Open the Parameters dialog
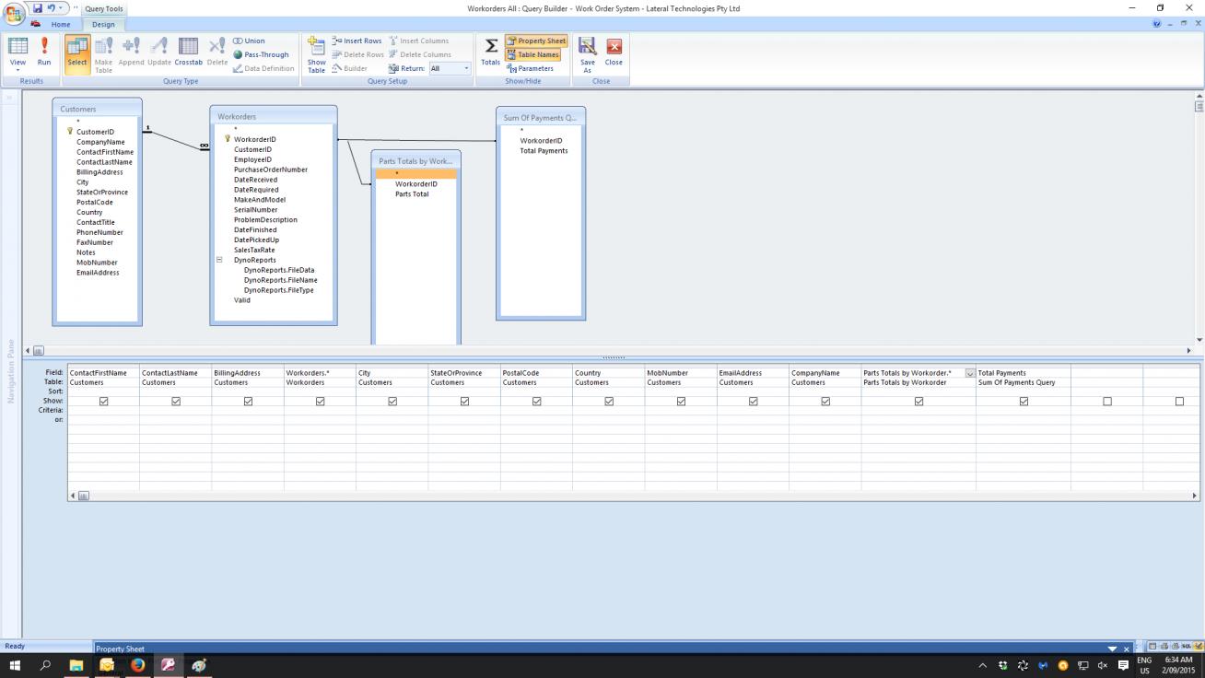This screenshot has height=678, width=1205. pyautogui.click(x=531, y=68)
